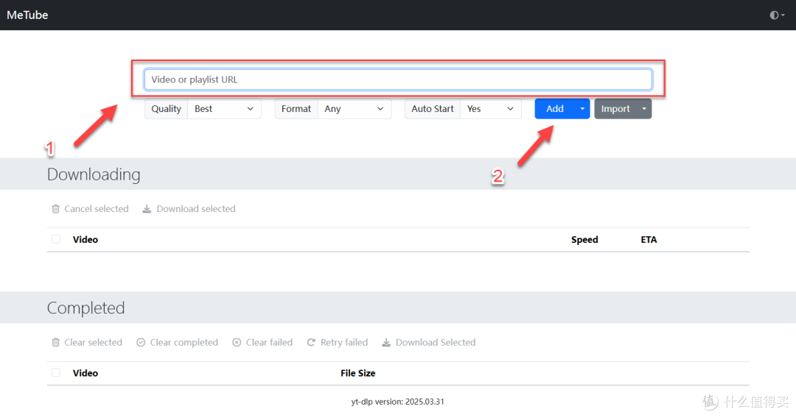Open the Auto Start dropdown set to Yes

point(490,109)
